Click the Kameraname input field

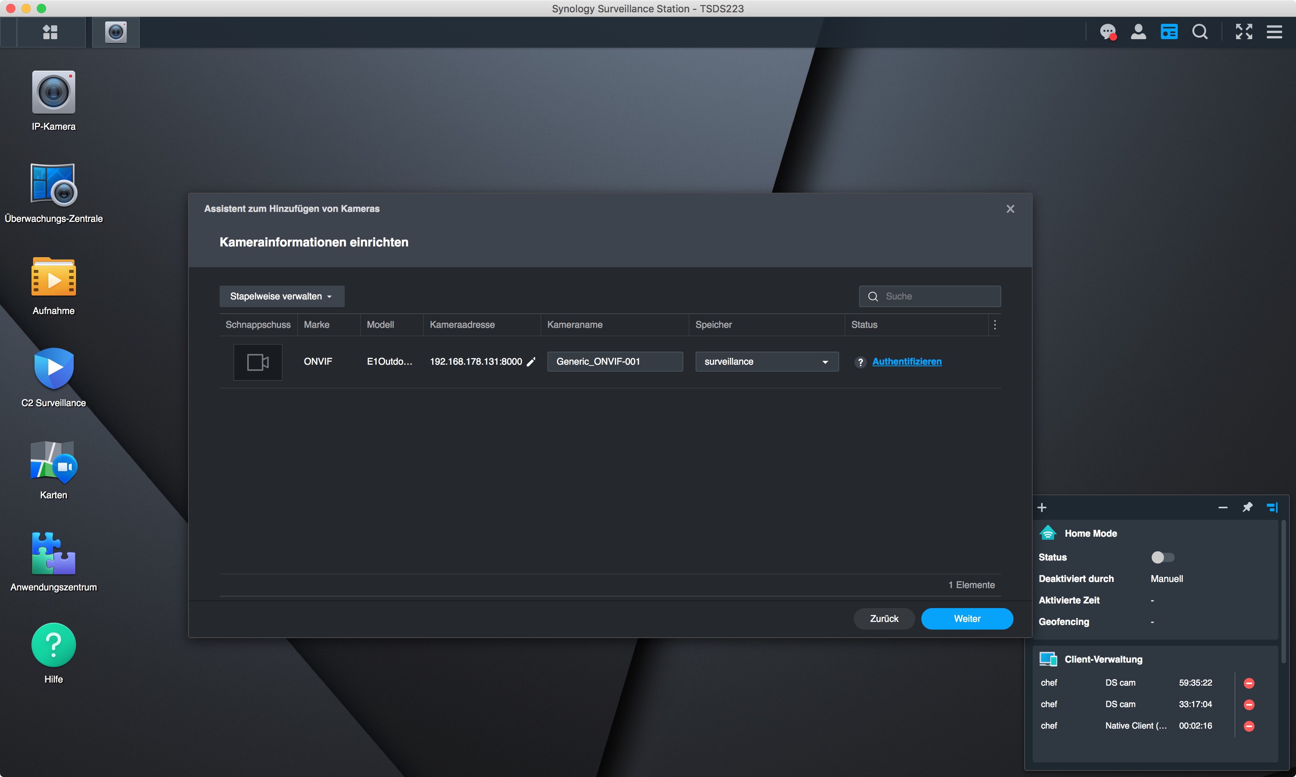click(x=615, y=362)
